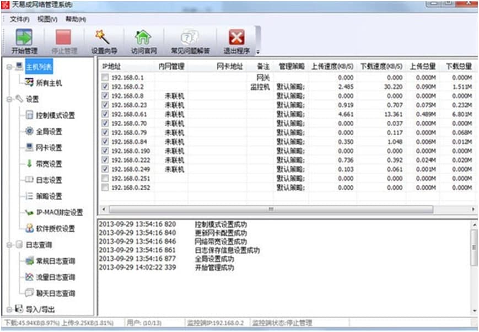
Task: Uncheck the box for 192.168.0.23
Action: pos(105,105)
